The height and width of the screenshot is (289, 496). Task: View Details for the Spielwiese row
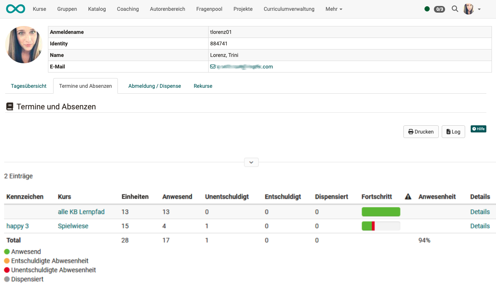pos(480,226)
